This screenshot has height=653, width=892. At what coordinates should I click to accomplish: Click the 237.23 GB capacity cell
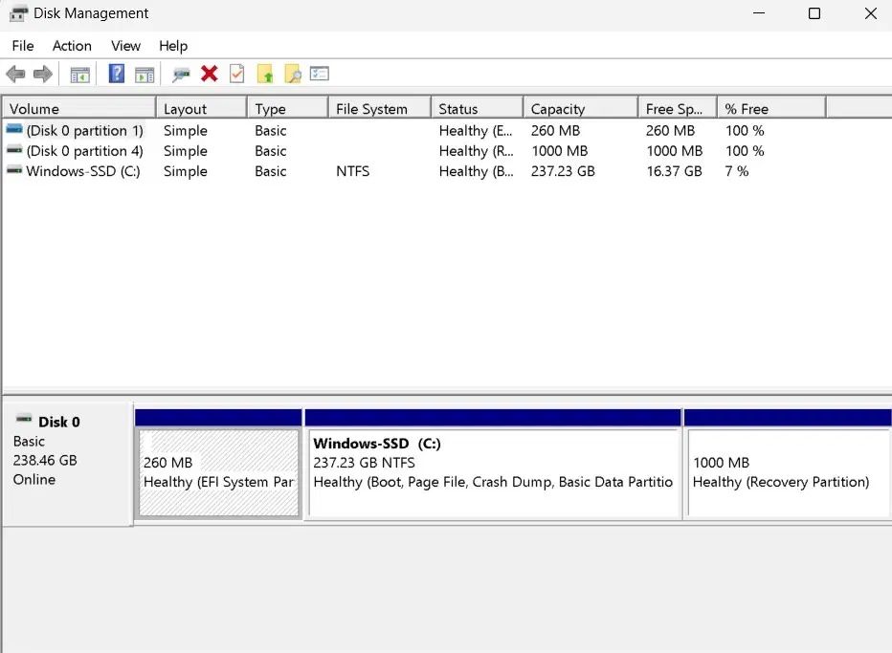tap(563, 172)
